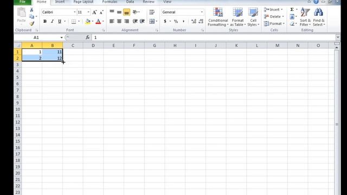Apply Accounting Number Format dollar sign

point(165,22)
